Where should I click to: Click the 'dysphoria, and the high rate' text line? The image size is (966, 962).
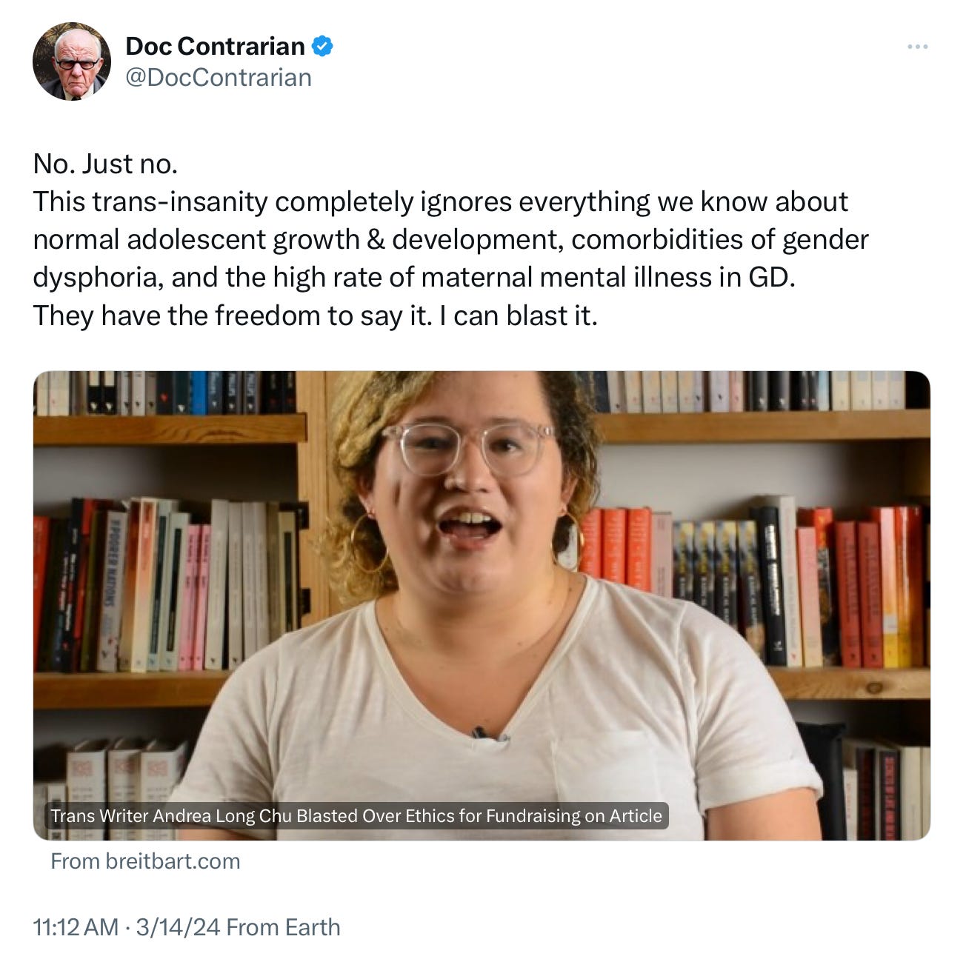tap(414, 277)
